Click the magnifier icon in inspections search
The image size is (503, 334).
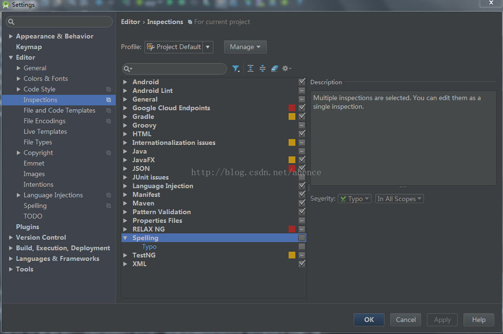pos(128,69)
